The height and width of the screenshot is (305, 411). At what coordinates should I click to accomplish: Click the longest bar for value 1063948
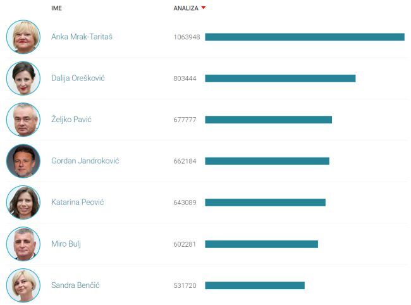[304, 37]
